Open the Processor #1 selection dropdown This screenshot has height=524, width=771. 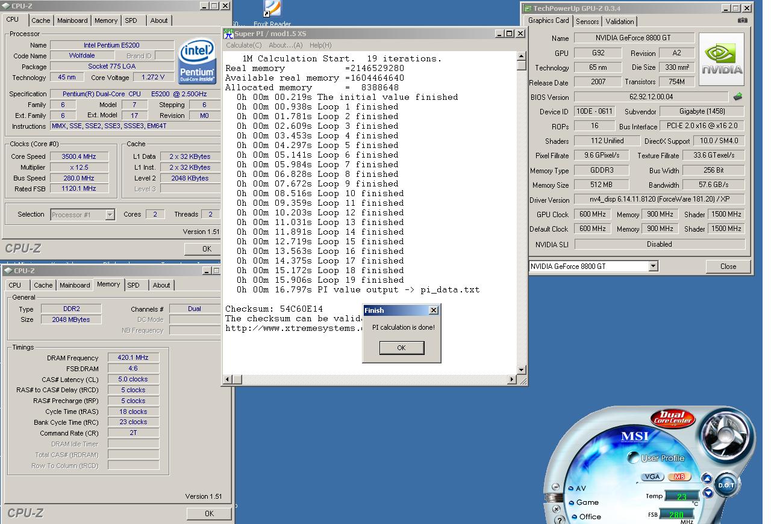[x=110, y=215]
